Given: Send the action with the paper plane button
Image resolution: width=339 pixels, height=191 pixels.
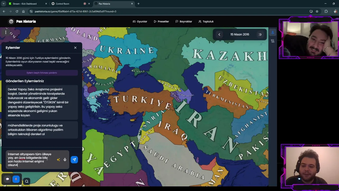Looking at the screenshot, I should (x=74, y=159).
